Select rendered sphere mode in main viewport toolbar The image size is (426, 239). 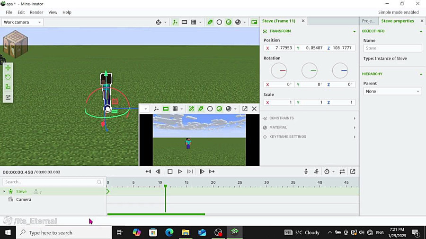(238, 22)
